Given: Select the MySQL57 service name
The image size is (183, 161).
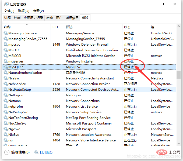Looking at the screenshot, I should [16, 67].
